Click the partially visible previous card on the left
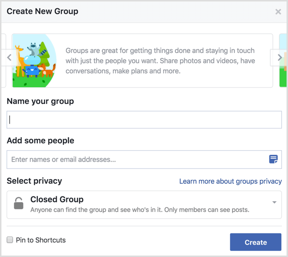 coord(4,60)
